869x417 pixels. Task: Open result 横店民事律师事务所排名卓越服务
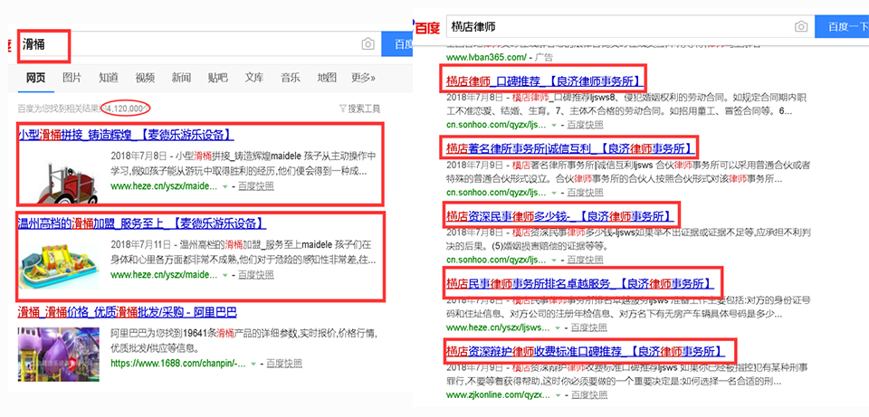click(x=580, y=283)
